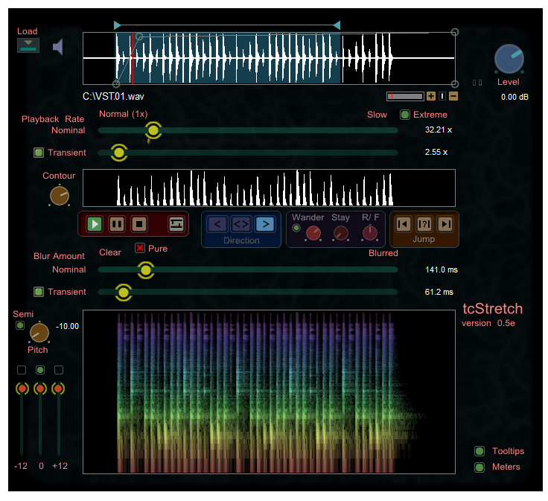
Task: Click the Wander knob
Action: pyautogui.click(x=313, y=233)
